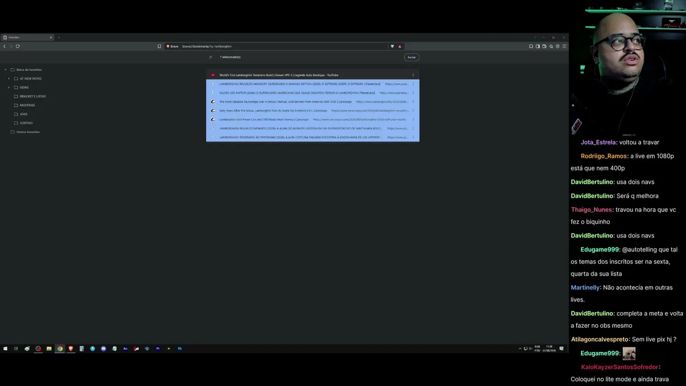Open Brave browser from the taskbar
Image resolution: width=686 pixels, height=386 pixels.
point(70,348)
